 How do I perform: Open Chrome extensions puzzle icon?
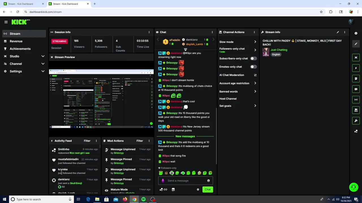pyautogui.click(x=331, y=12)
